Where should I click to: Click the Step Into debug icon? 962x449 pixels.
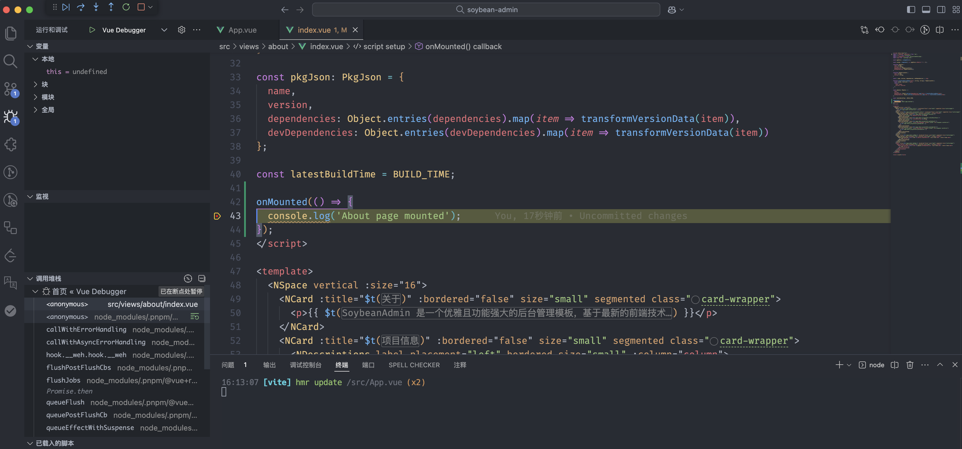point(96,7)
